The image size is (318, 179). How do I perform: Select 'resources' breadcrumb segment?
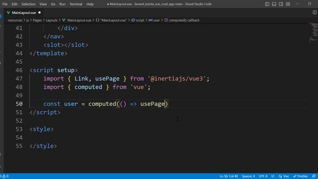coord(15,20)
